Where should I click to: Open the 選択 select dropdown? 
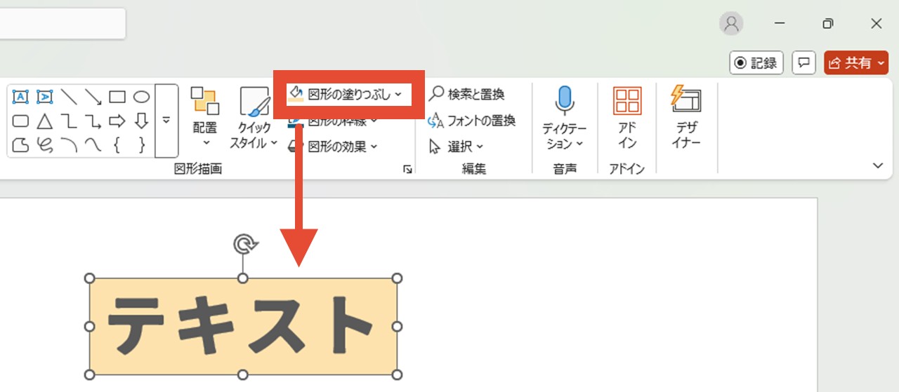pyautogui.click(x=456, y=146)
